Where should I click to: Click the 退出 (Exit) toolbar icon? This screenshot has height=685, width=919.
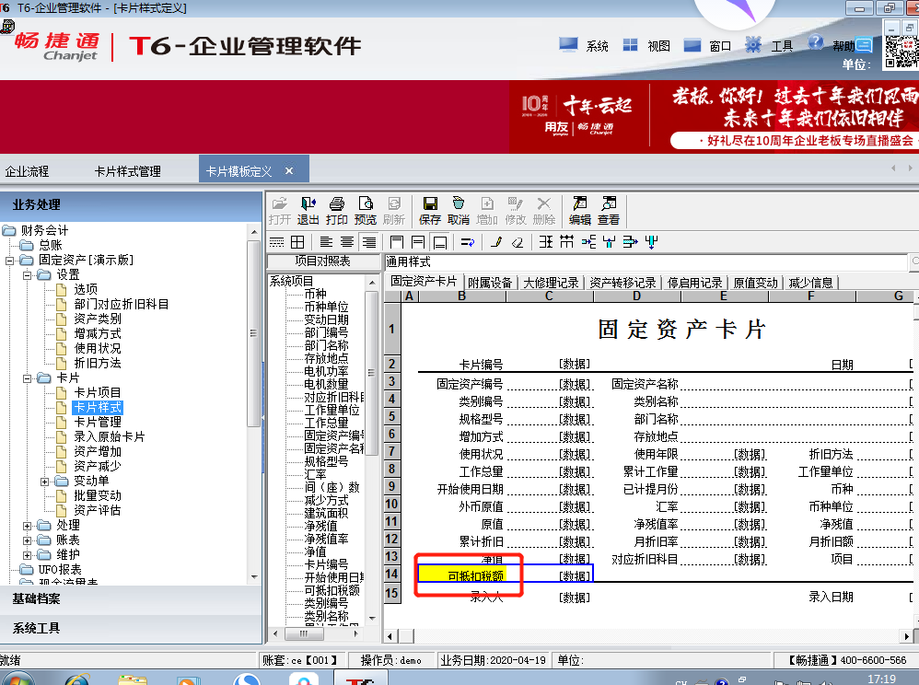pyautogui.click(x=308, y=210)
